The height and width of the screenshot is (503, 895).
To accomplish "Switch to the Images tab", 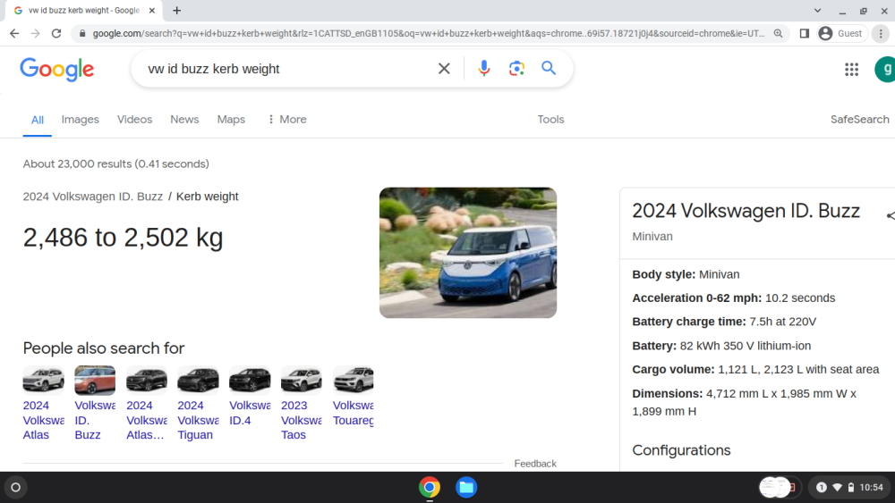I will point(80,120).
